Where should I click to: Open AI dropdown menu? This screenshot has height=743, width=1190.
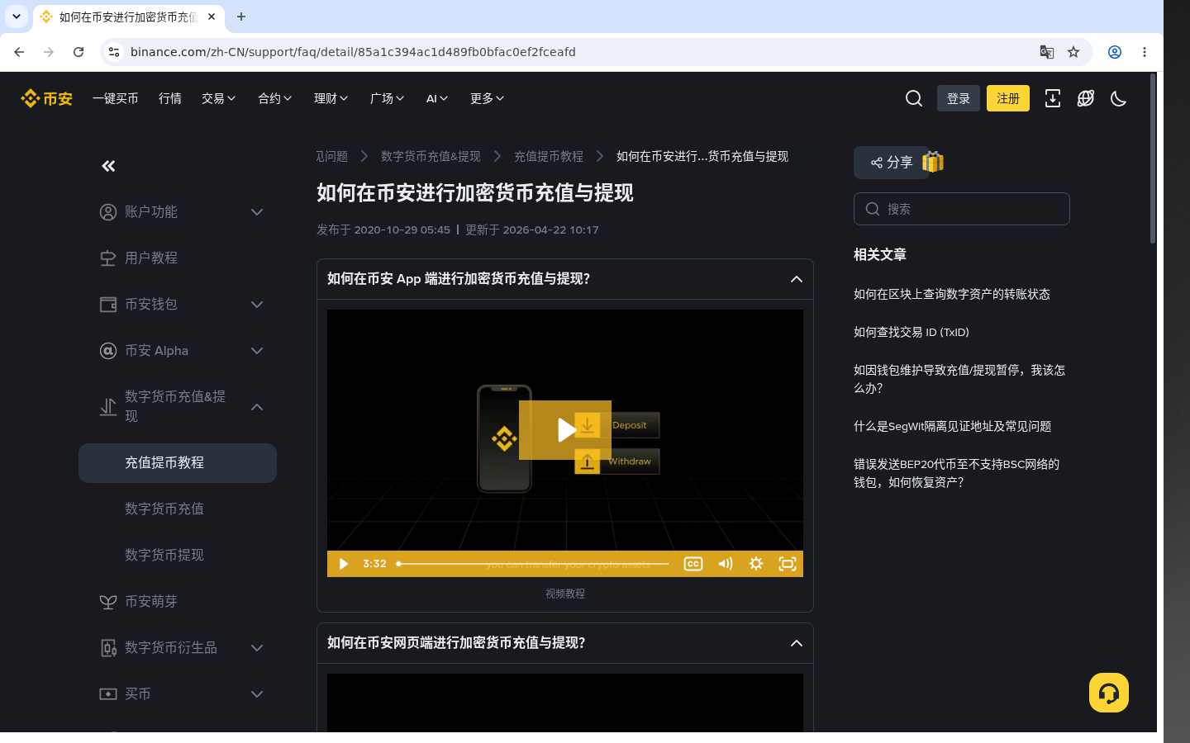coord(437,98)
